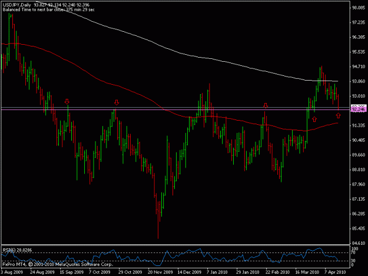Click the 91.335 price axis label
Screen dimensions: 368x276
click(x=359, y=125)
